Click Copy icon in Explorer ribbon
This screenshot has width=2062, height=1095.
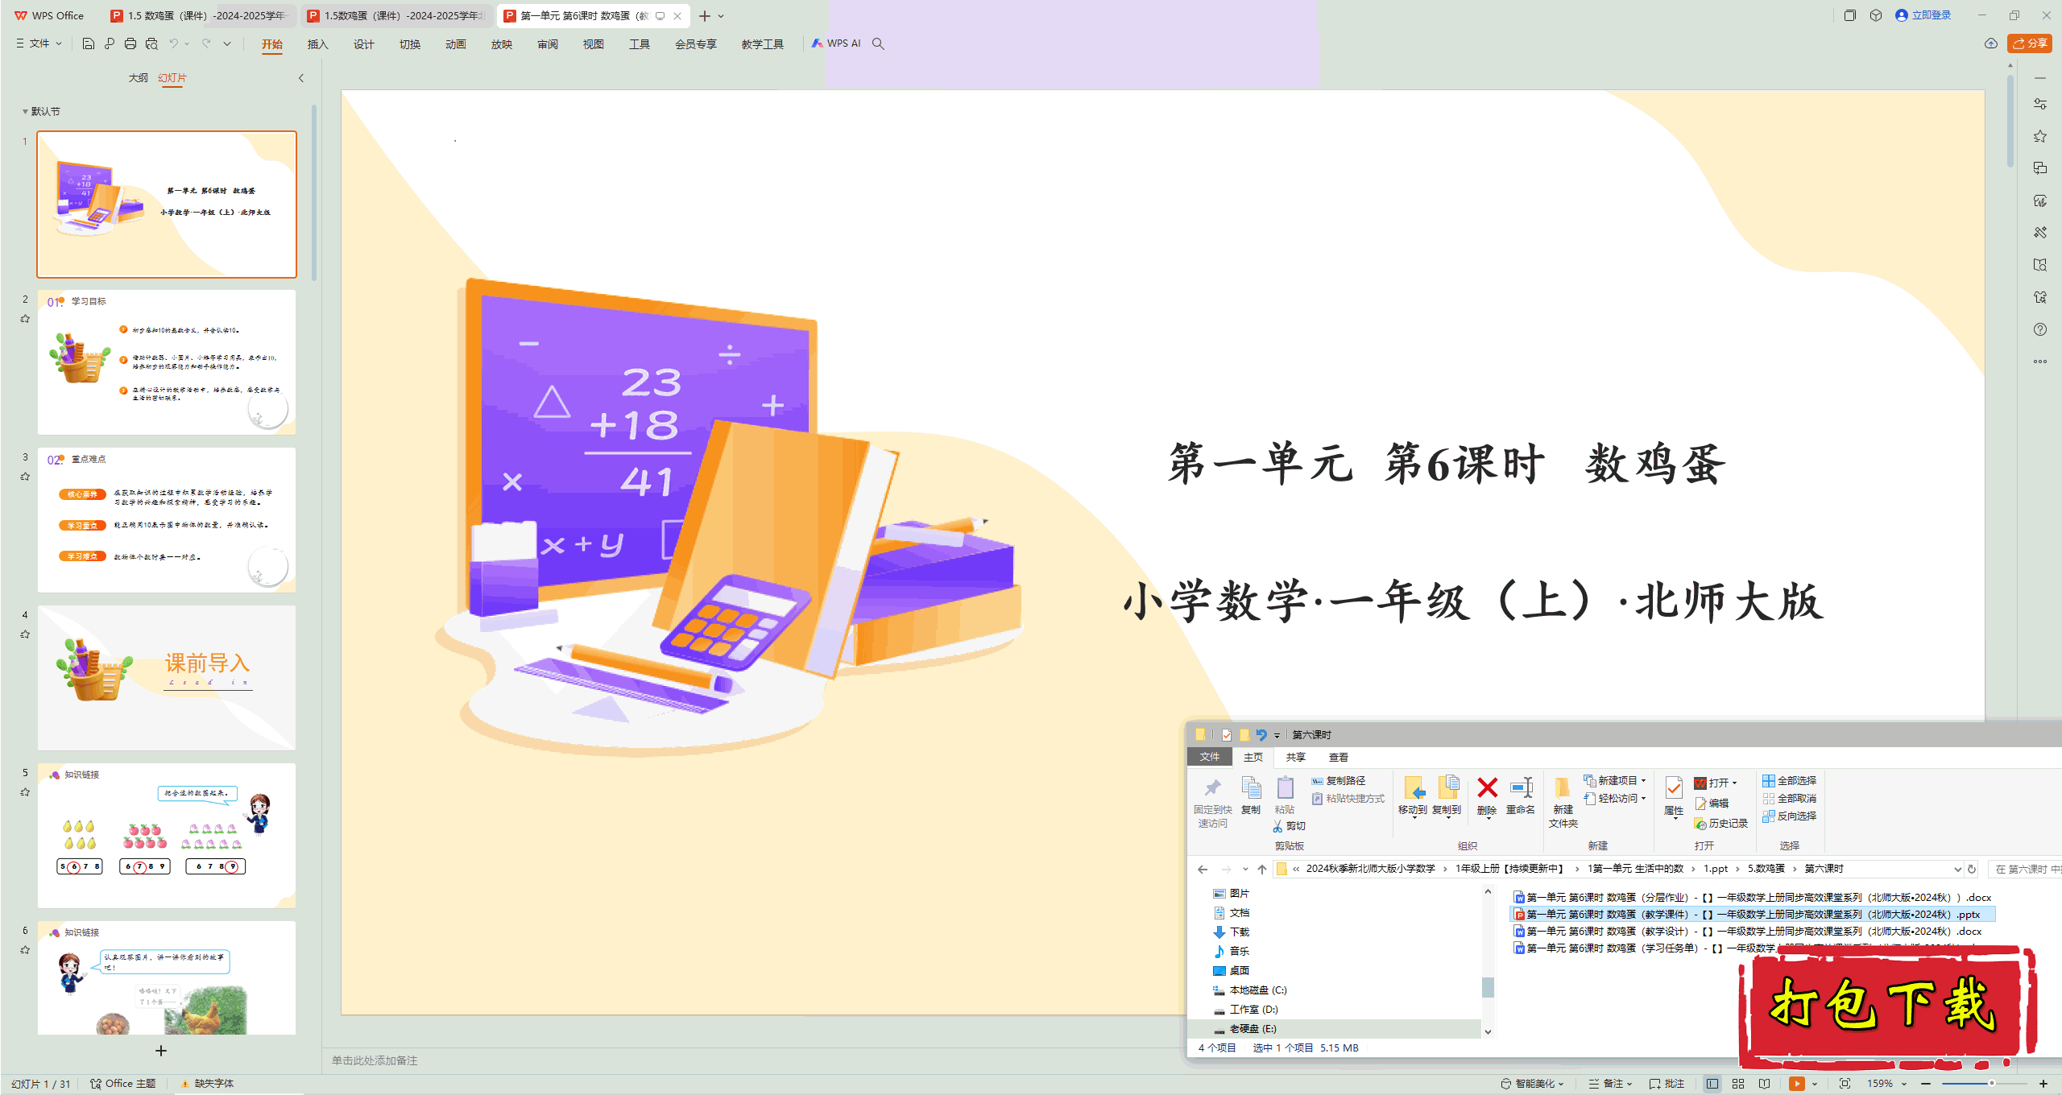pyautogui.click(x=1251, y=795)
